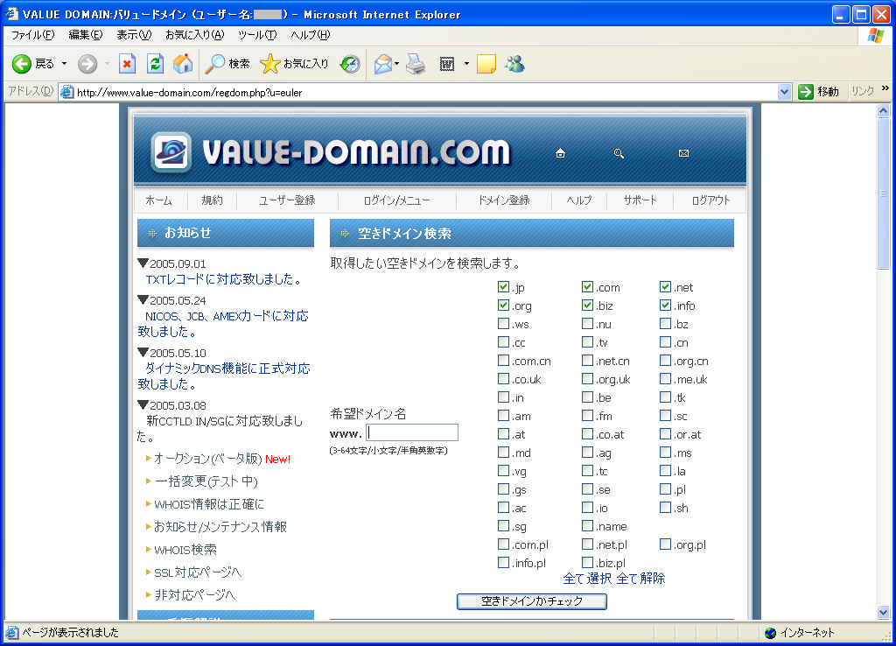Click the search magnifier in site header
The height and width of the screenshot is (646, 896).
coord(619,153)
